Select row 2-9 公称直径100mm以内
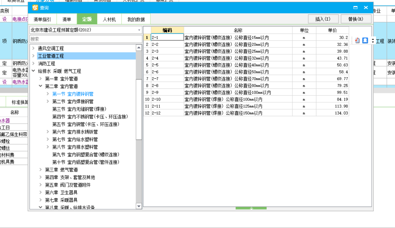Viewport: 395px width, 228px height. point(247,92)
